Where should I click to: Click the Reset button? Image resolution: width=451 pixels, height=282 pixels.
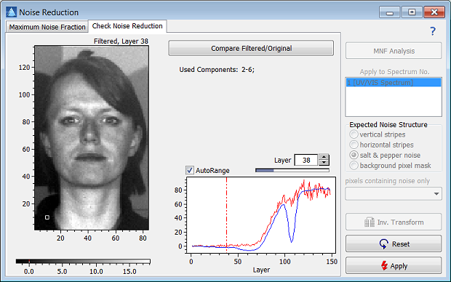(x=394, y=243)
